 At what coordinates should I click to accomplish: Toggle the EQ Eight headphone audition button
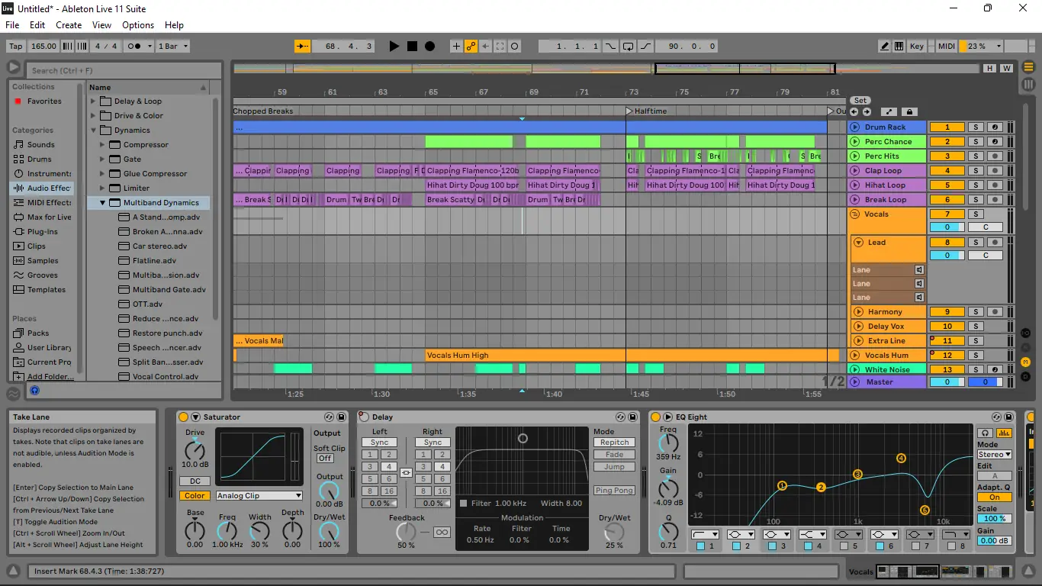point(986,433)
